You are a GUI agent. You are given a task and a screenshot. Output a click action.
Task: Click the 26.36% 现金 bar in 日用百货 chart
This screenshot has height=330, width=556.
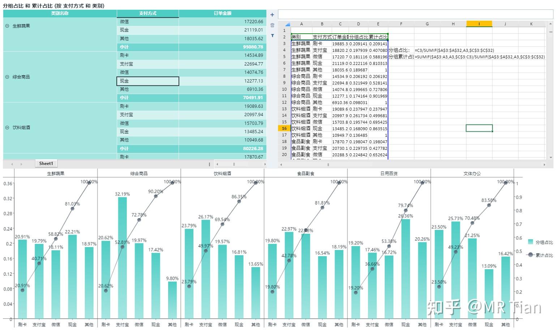406,268
